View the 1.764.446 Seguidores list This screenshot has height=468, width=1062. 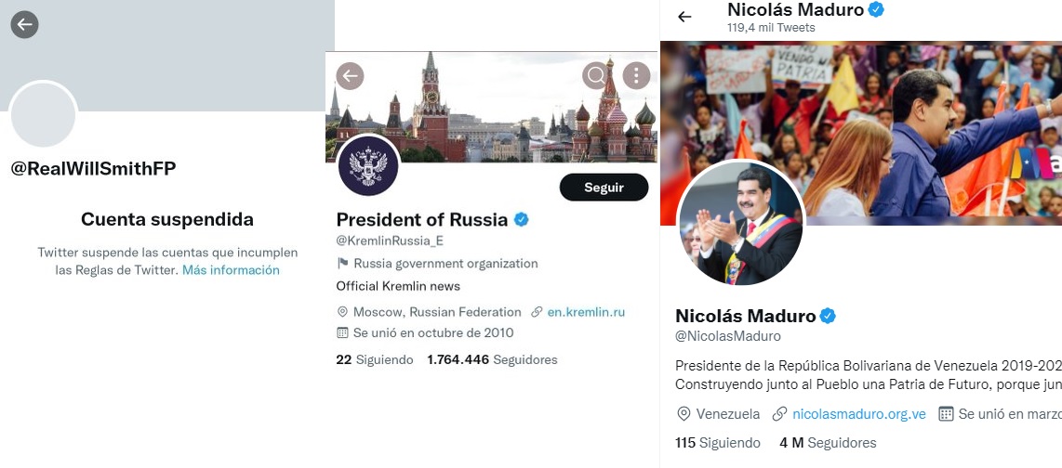tap(492, 359)
